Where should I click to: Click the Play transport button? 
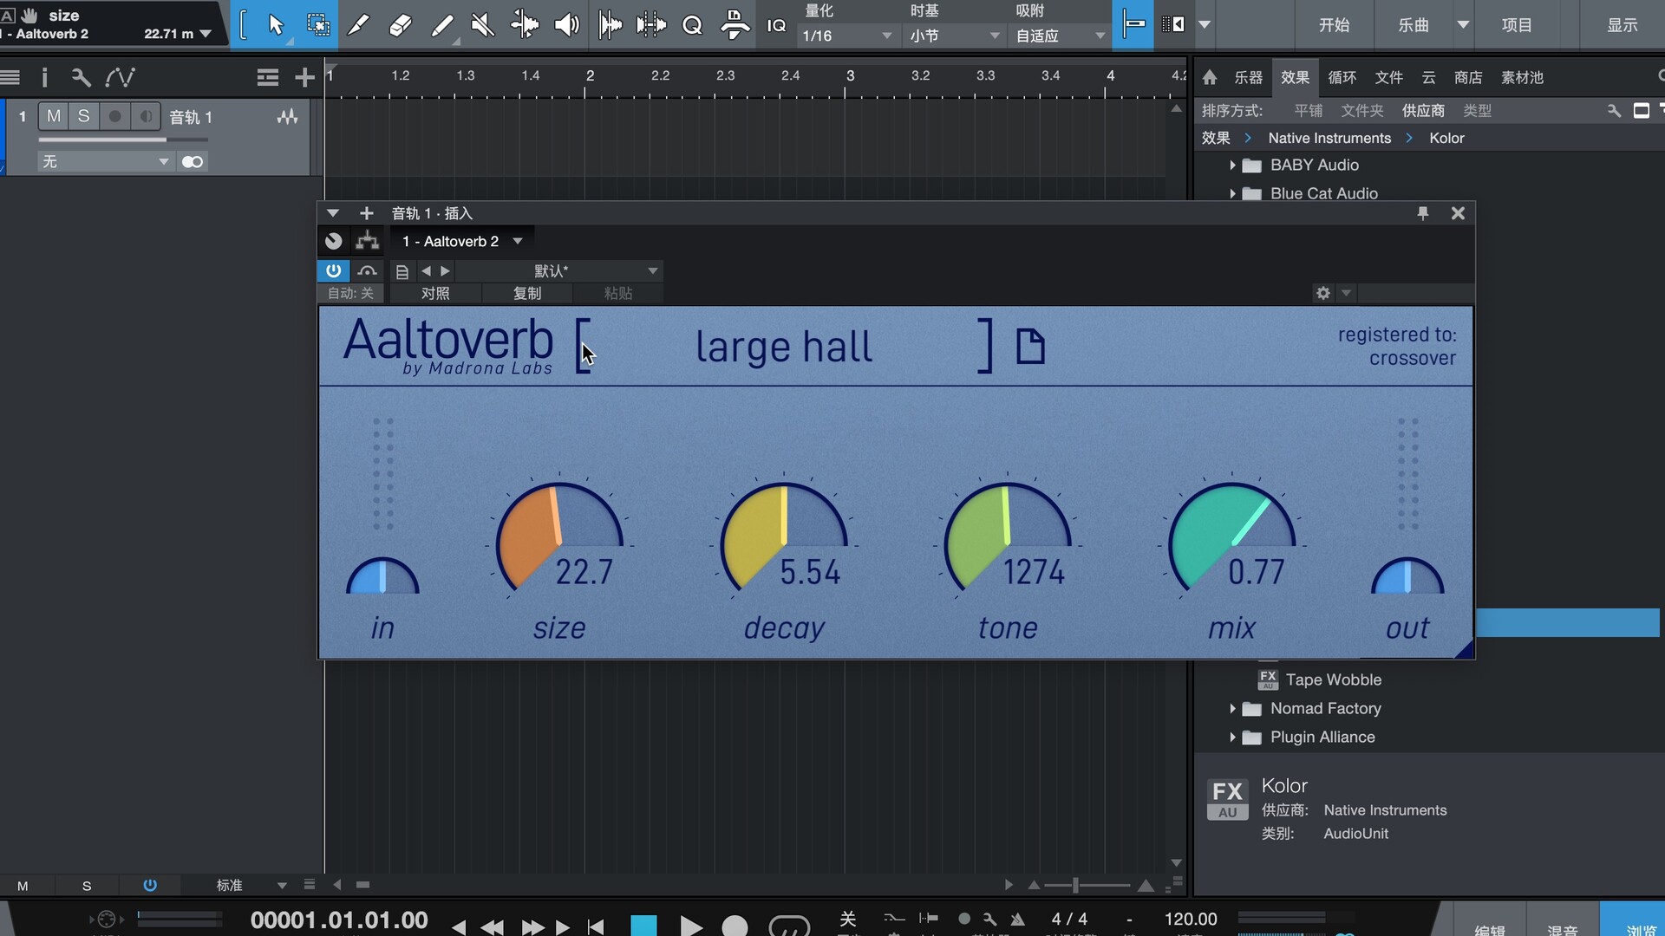pyautogui.click(x=691, y=926)
